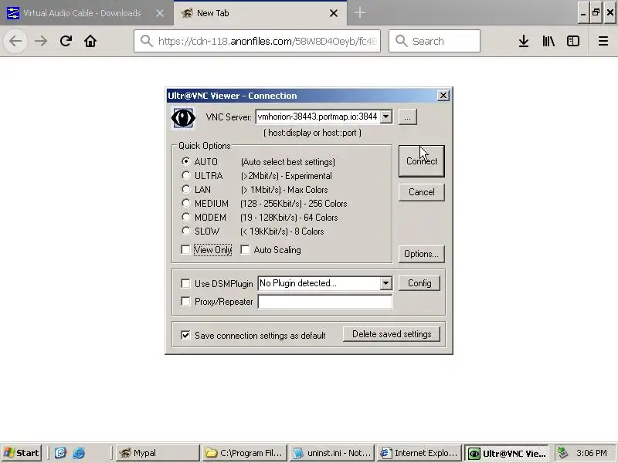618x463 pixels.
Task: Open a new tab with plus icon
Action: pyautogui.click(x=359, y=13)
